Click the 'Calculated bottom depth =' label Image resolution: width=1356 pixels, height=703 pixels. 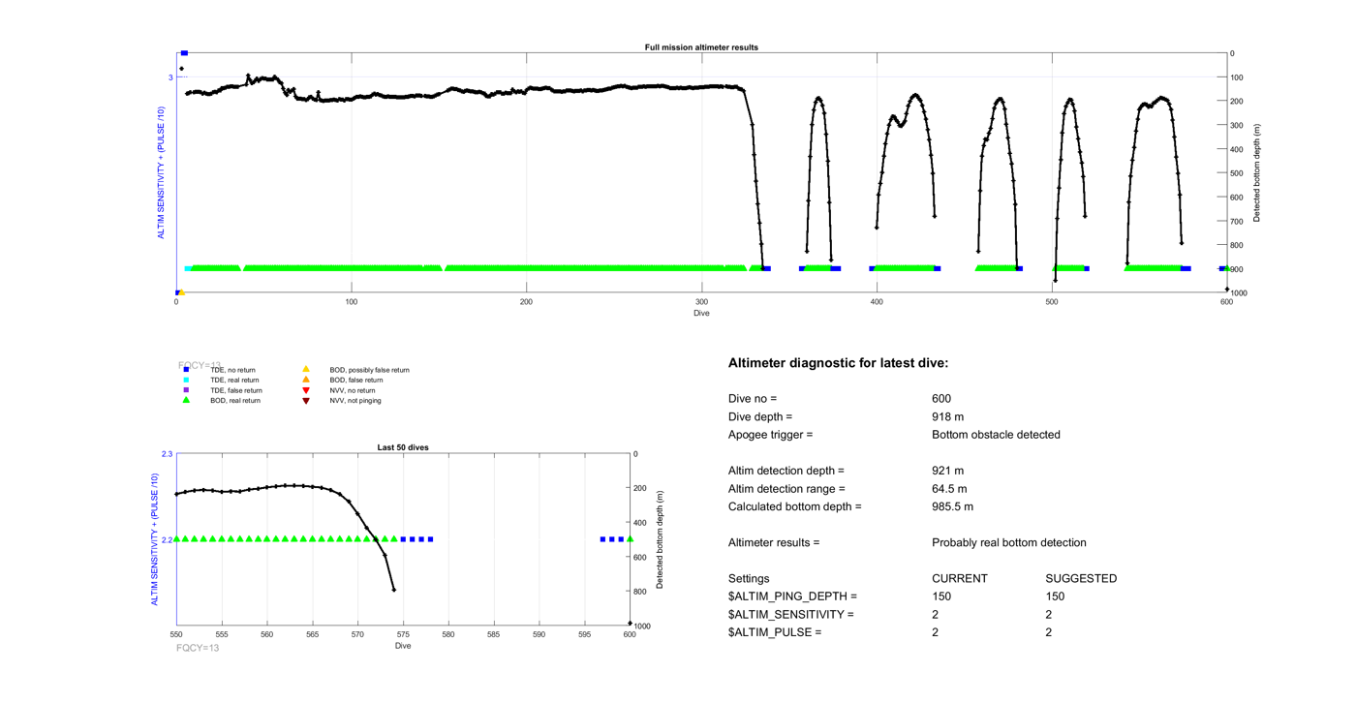coord(795,506)
